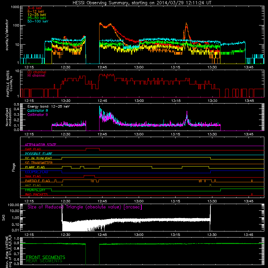
Task: Click the HESSI Observing Summary title
Action: [x=142, y=3]
